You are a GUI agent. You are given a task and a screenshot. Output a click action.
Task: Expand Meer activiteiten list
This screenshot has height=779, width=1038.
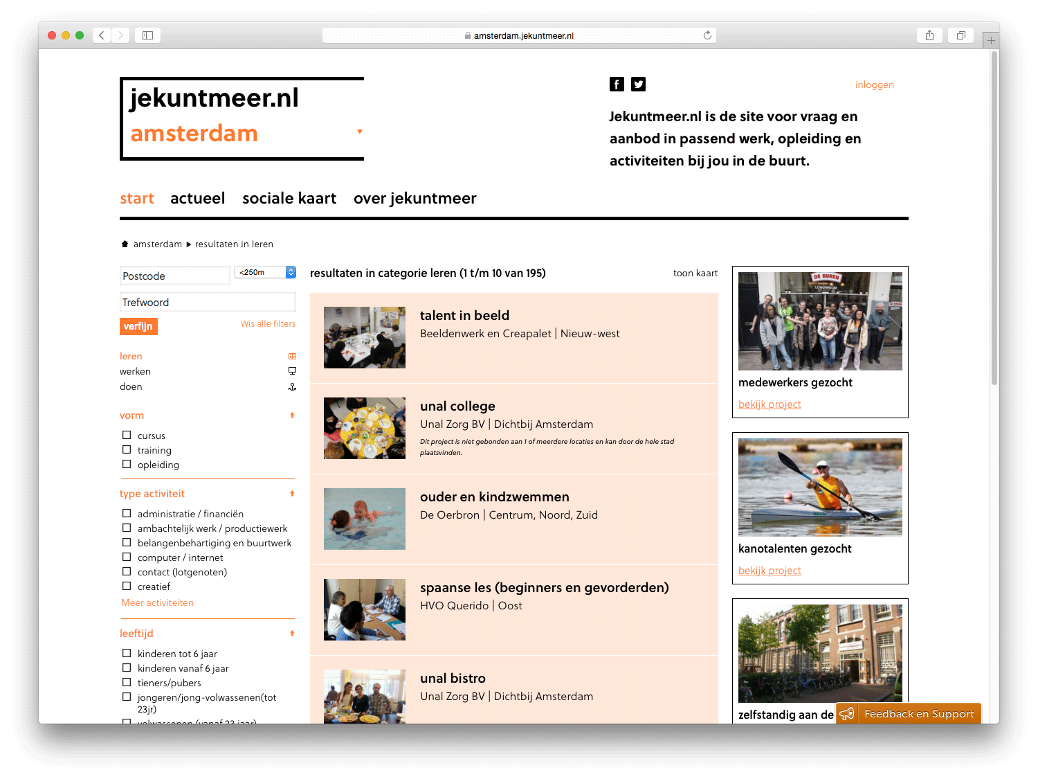point(158,602)
